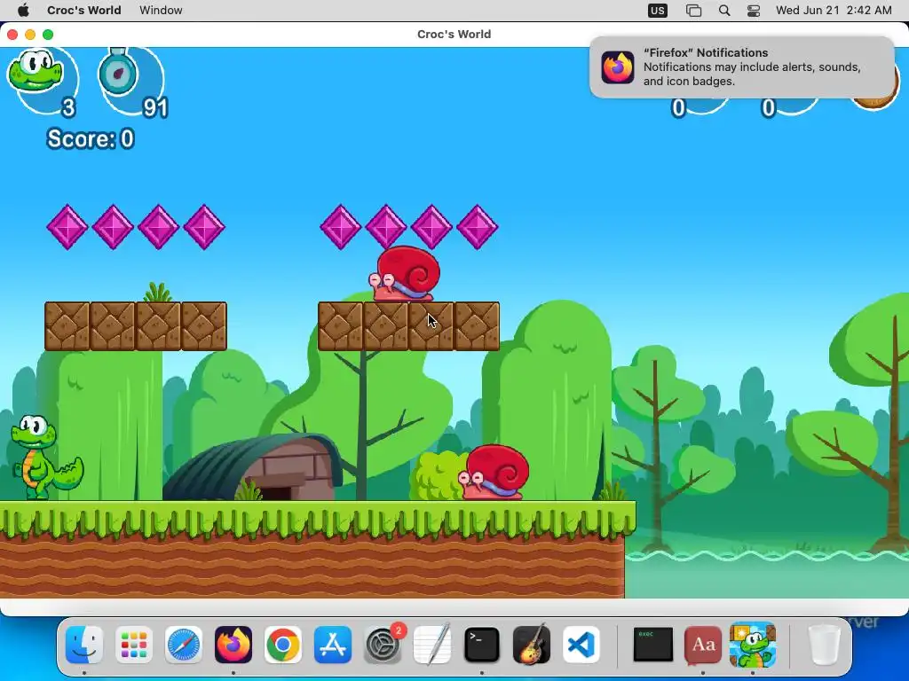Click the Firefox icon in the notification
Screen dimensions: 909x681
pos(618,67)
